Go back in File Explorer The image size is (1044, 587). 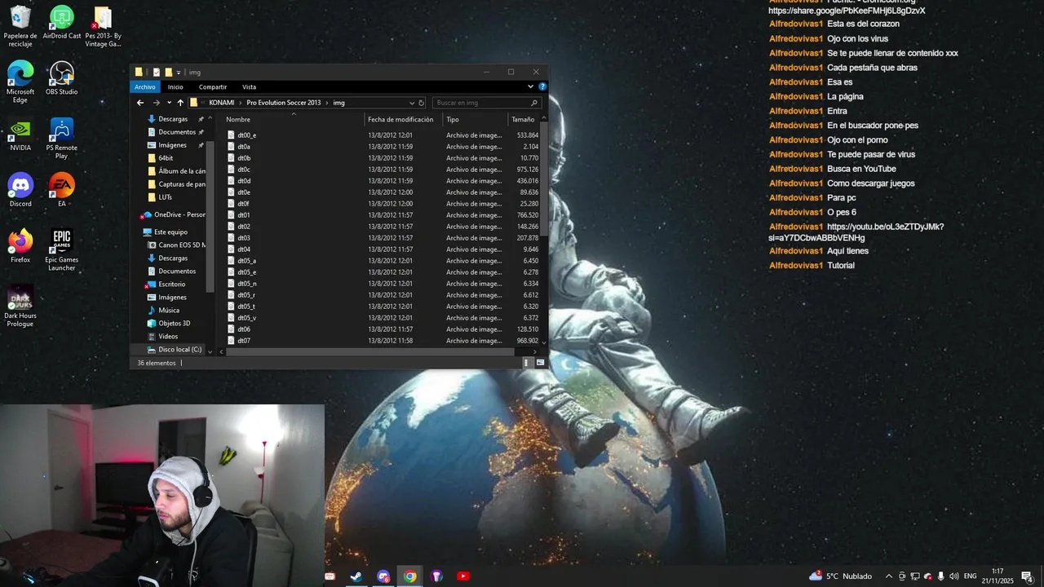point(140,103)
